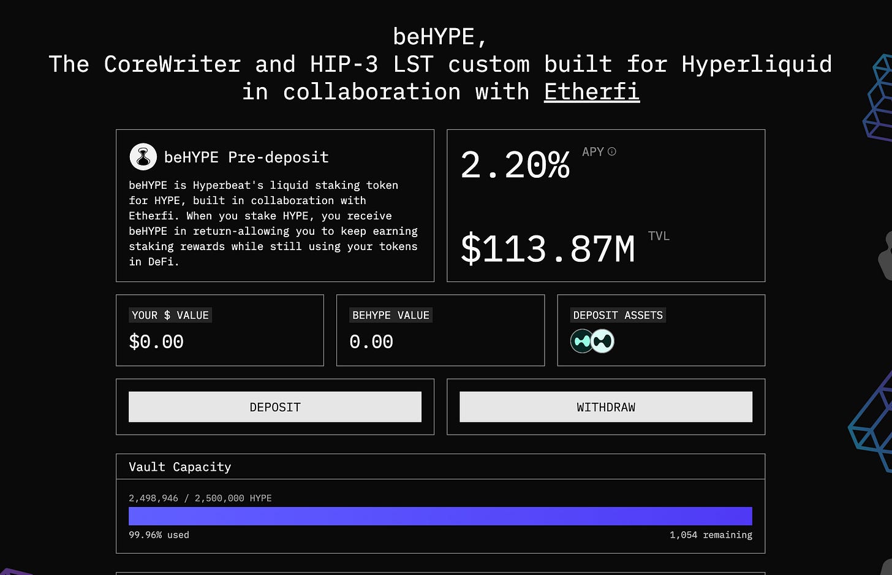This screenshot has width=892, height=575.
Task: Click the $0.00 value amount
Action: tap(156, 341)
